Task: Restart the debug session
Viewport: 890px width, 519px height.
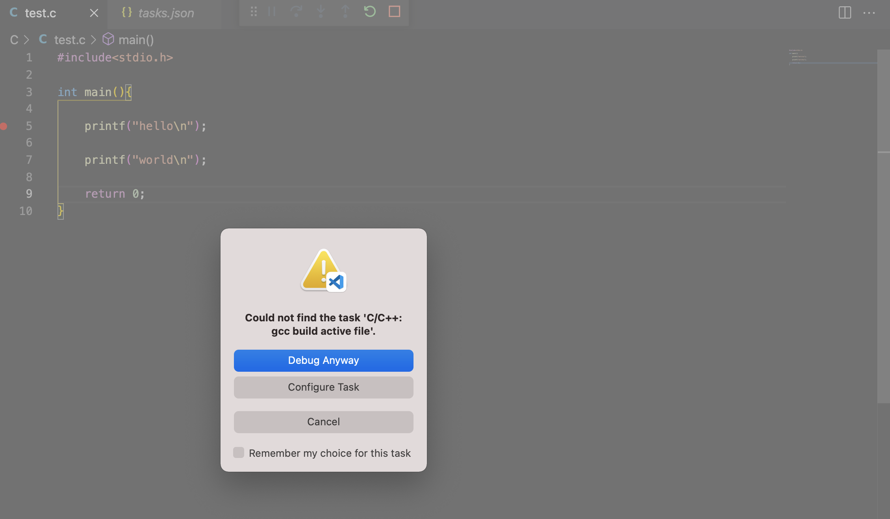Action: (x=370, y=12)
